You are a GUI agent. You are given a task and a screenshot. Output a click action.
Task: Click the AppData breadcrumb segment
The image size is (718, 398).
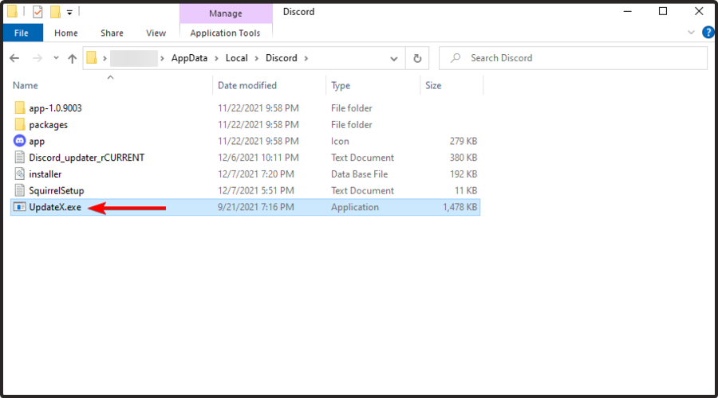click(189, 58)
